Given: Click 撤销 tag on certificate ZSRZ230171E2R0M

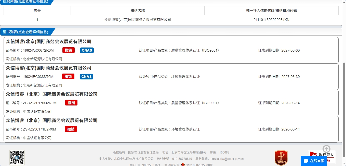Looking at the screenshot, I should (71, 129).
